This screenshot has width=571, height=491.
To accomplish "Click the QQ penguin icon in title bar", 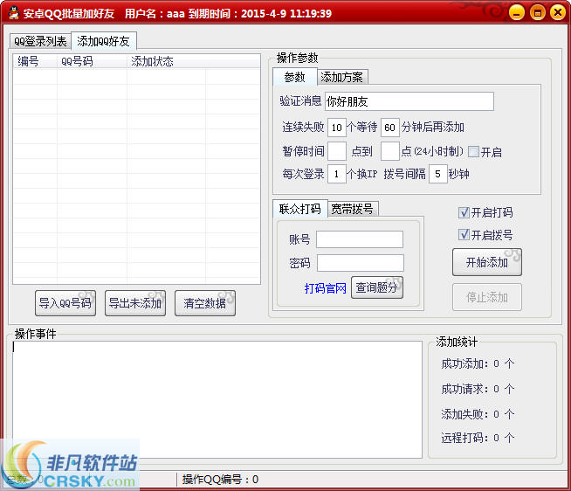I will click(14, 13).
